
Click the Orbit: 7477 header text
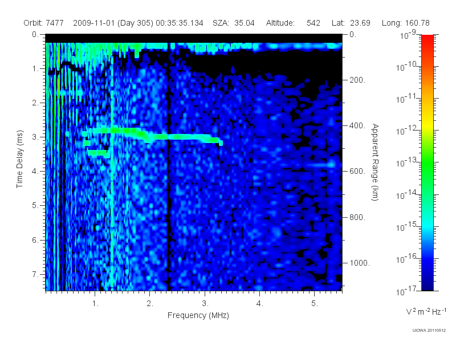click(44, 23)
